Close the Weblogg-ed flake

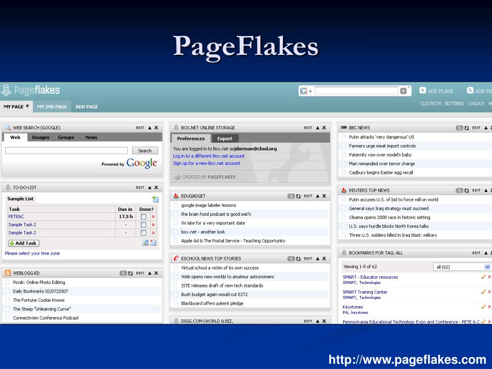pos(156,273)
